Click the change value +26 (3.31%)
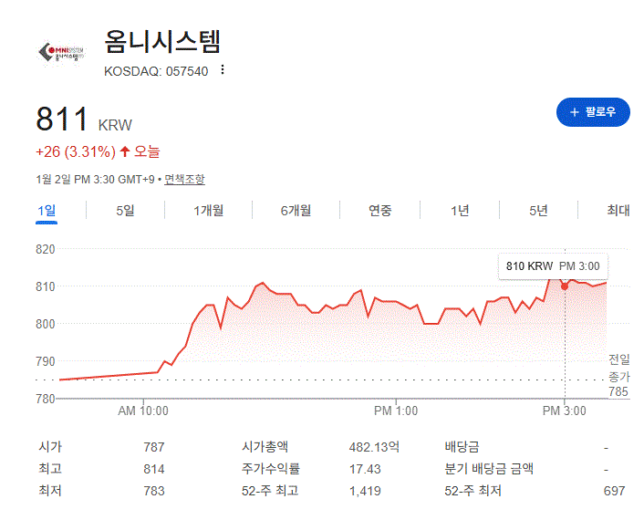This screenshot has width=644, height=520. (76, 152)
